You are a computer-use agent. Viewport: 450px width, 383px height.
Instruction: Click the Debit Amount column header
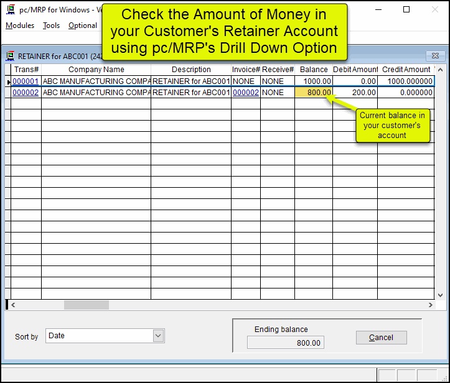tap(355, 70)
